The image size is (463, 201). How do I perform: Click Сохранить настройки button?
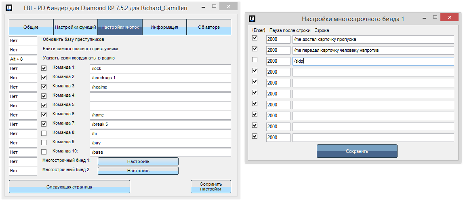(211, 187)
